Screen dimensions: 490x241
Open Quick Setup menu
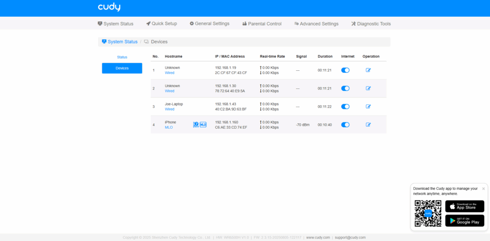[x=162, y=24]
